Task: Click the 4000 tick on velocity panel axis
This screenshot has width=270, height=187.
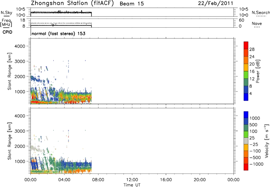Action: [x=20, y=116]
